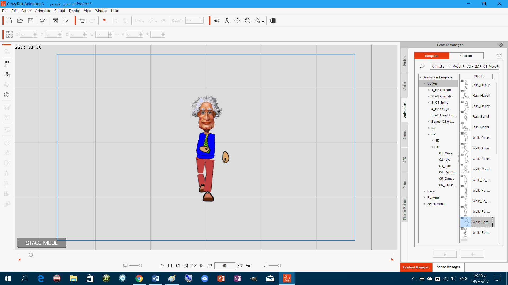Click the Add plus button

click(x=473, y=254)
